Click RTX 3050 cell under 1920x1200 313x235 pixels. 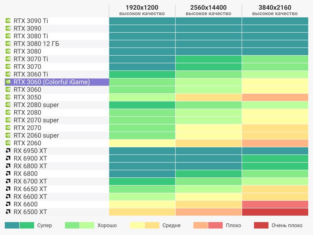142,97
